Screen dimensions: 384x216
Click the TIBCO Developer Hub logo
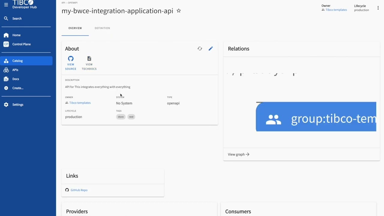[x=25, y=4]
